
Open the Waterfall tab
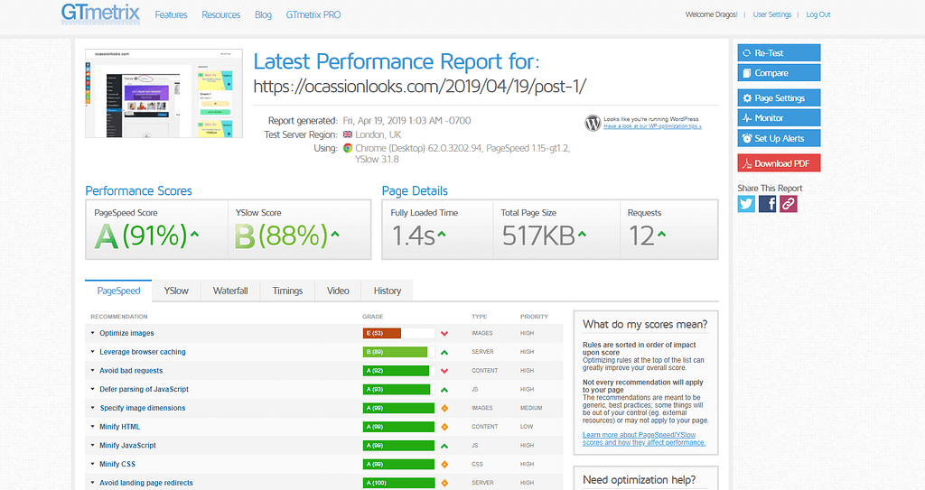[x=230, y=291]
